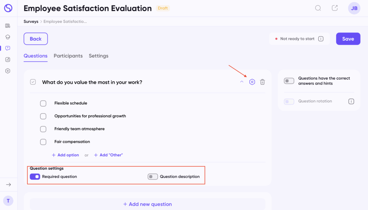Screen dimensions: 368x210
Task: Open the sidebar settings hexagon icon
Action: pyautogui.click(x=8, y=71)
